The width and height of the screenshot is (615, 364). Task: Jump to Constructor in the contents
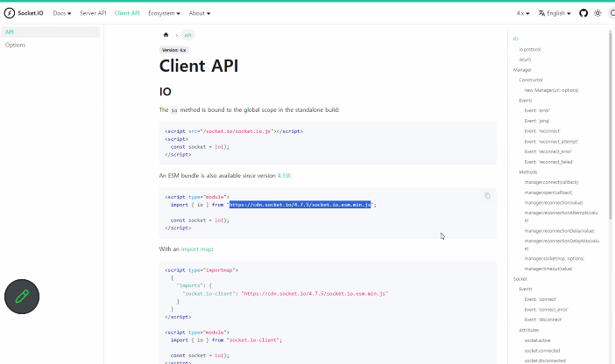[531, 80]
